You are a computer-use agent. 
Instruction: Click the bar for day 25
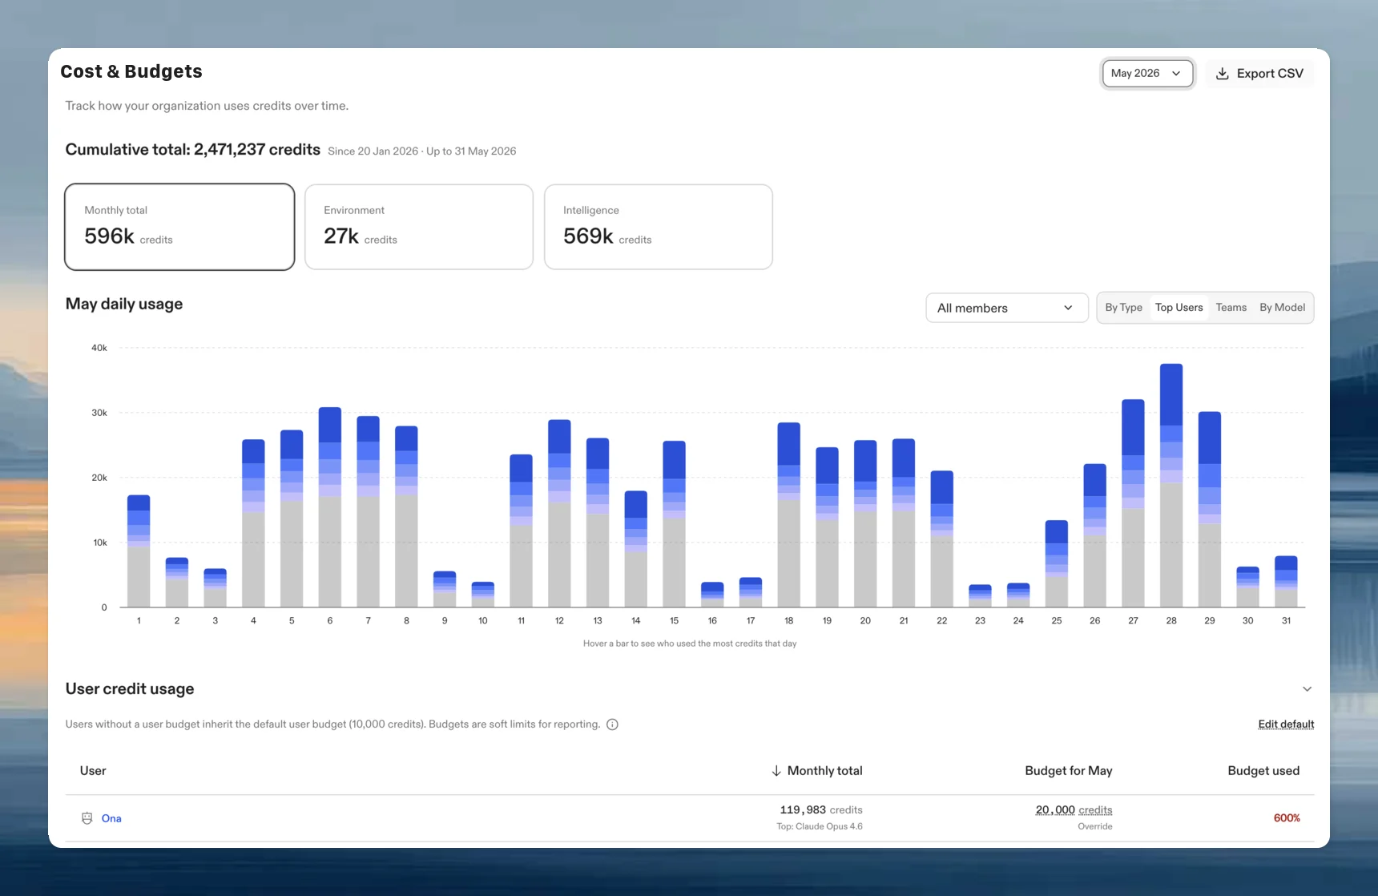click(x=1057, y=563)
